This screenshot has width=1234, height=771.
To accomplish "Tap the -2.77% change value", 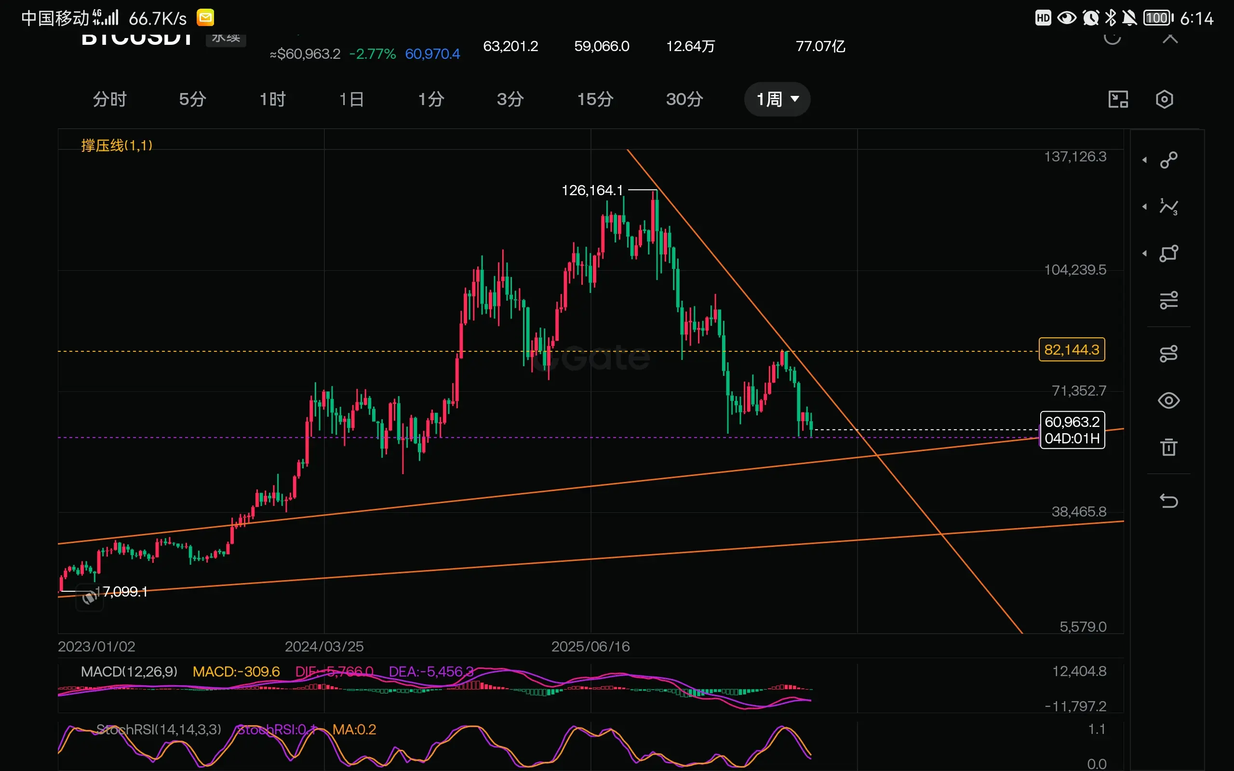I will 372,54.
